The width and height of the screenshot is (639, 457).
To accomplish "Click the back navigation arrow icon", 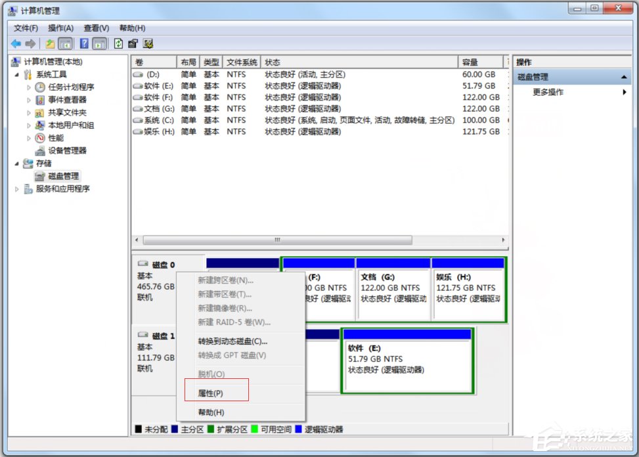I will pos(15,43).
